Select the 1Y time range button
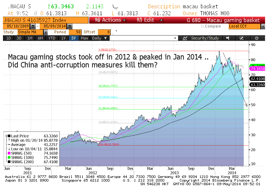 63,38
